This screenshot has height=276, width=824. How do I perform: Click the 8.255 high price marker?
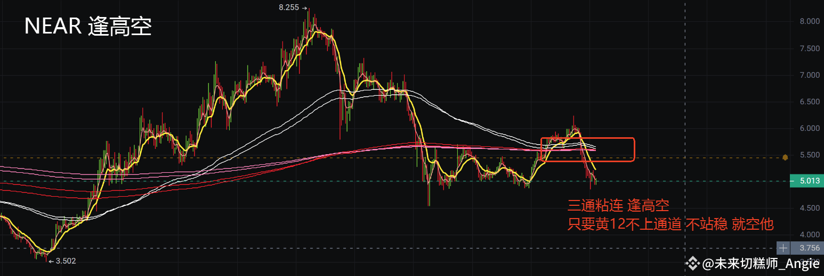[x=293, y=7]
